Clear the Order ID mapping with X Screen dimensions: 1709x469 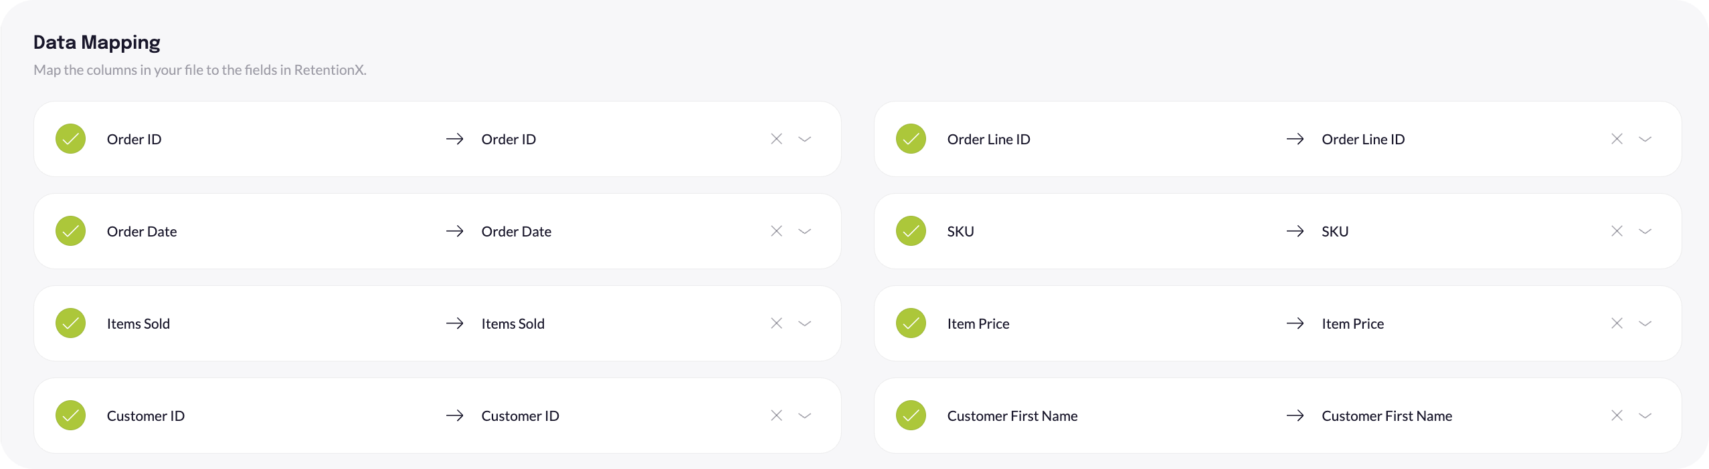point(776,139)
